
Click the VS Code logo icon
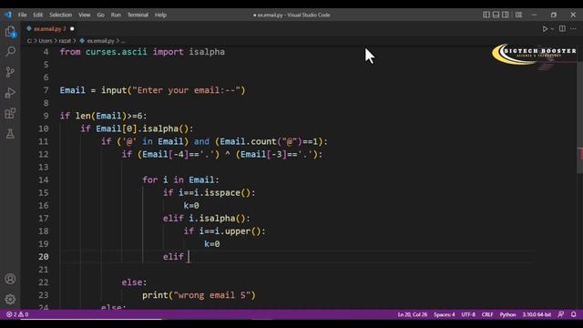8,15
